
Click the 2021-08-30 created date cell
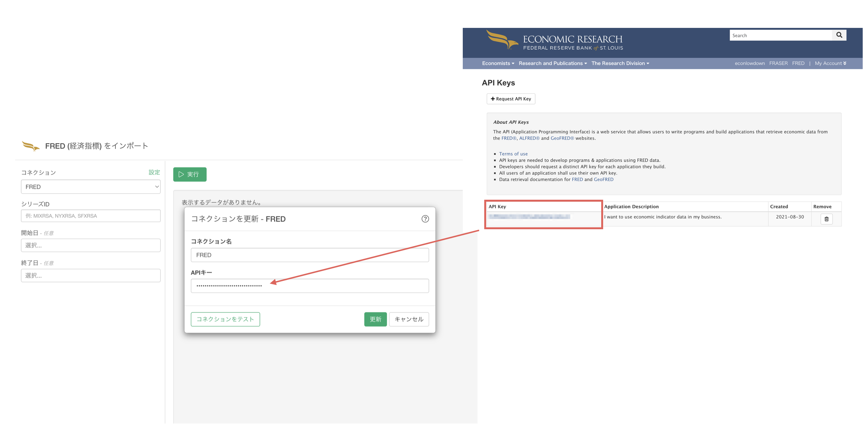[790, 217]
